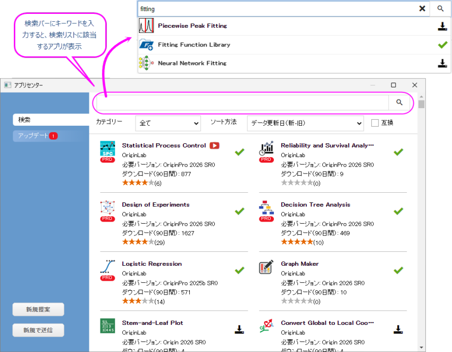452x352 pixels.
Task: Select the Piecewise Peak Fitting result text
Action: [192, 26]
